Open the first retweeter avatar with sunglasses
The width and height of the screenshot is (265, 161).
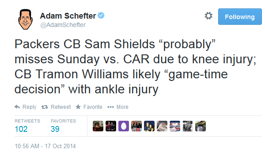(98, 126)
